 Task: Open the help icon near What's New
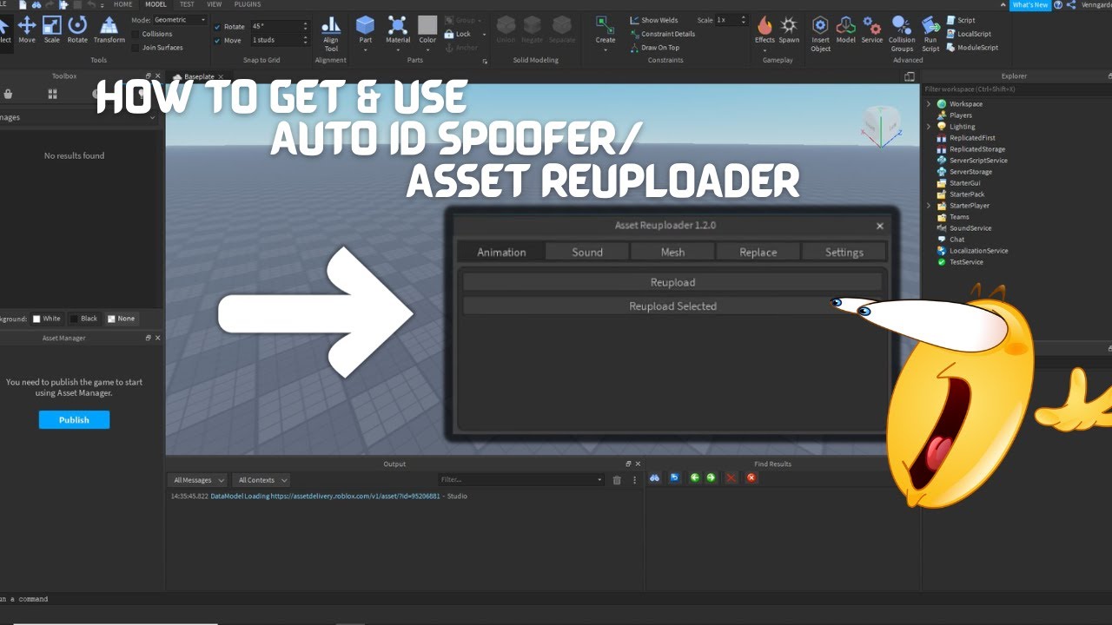pyautogui.click(x=1057, y=4)
